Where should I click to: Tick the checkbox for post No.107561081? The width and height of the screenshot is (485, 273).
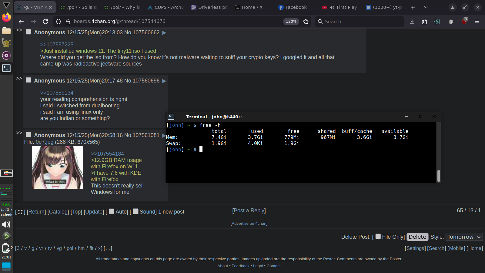[28, 135]
